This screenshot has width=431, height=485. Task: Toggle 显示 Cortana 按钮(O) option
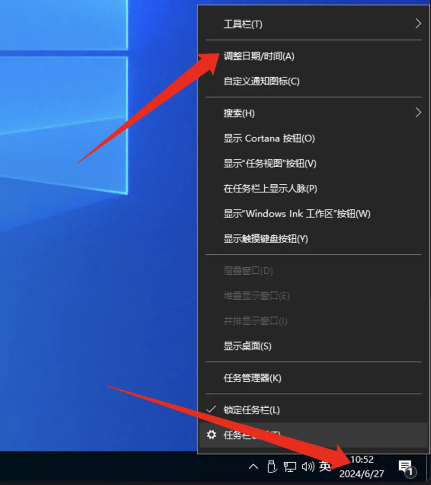pos(314,138)
